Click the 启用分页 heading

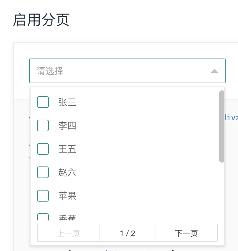click(41, 20)
